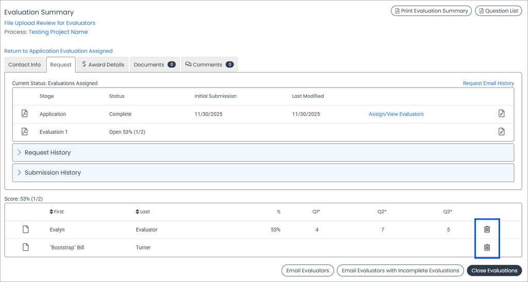Edit the Evaluation 1 row using pencil icon

click(501, 131)
